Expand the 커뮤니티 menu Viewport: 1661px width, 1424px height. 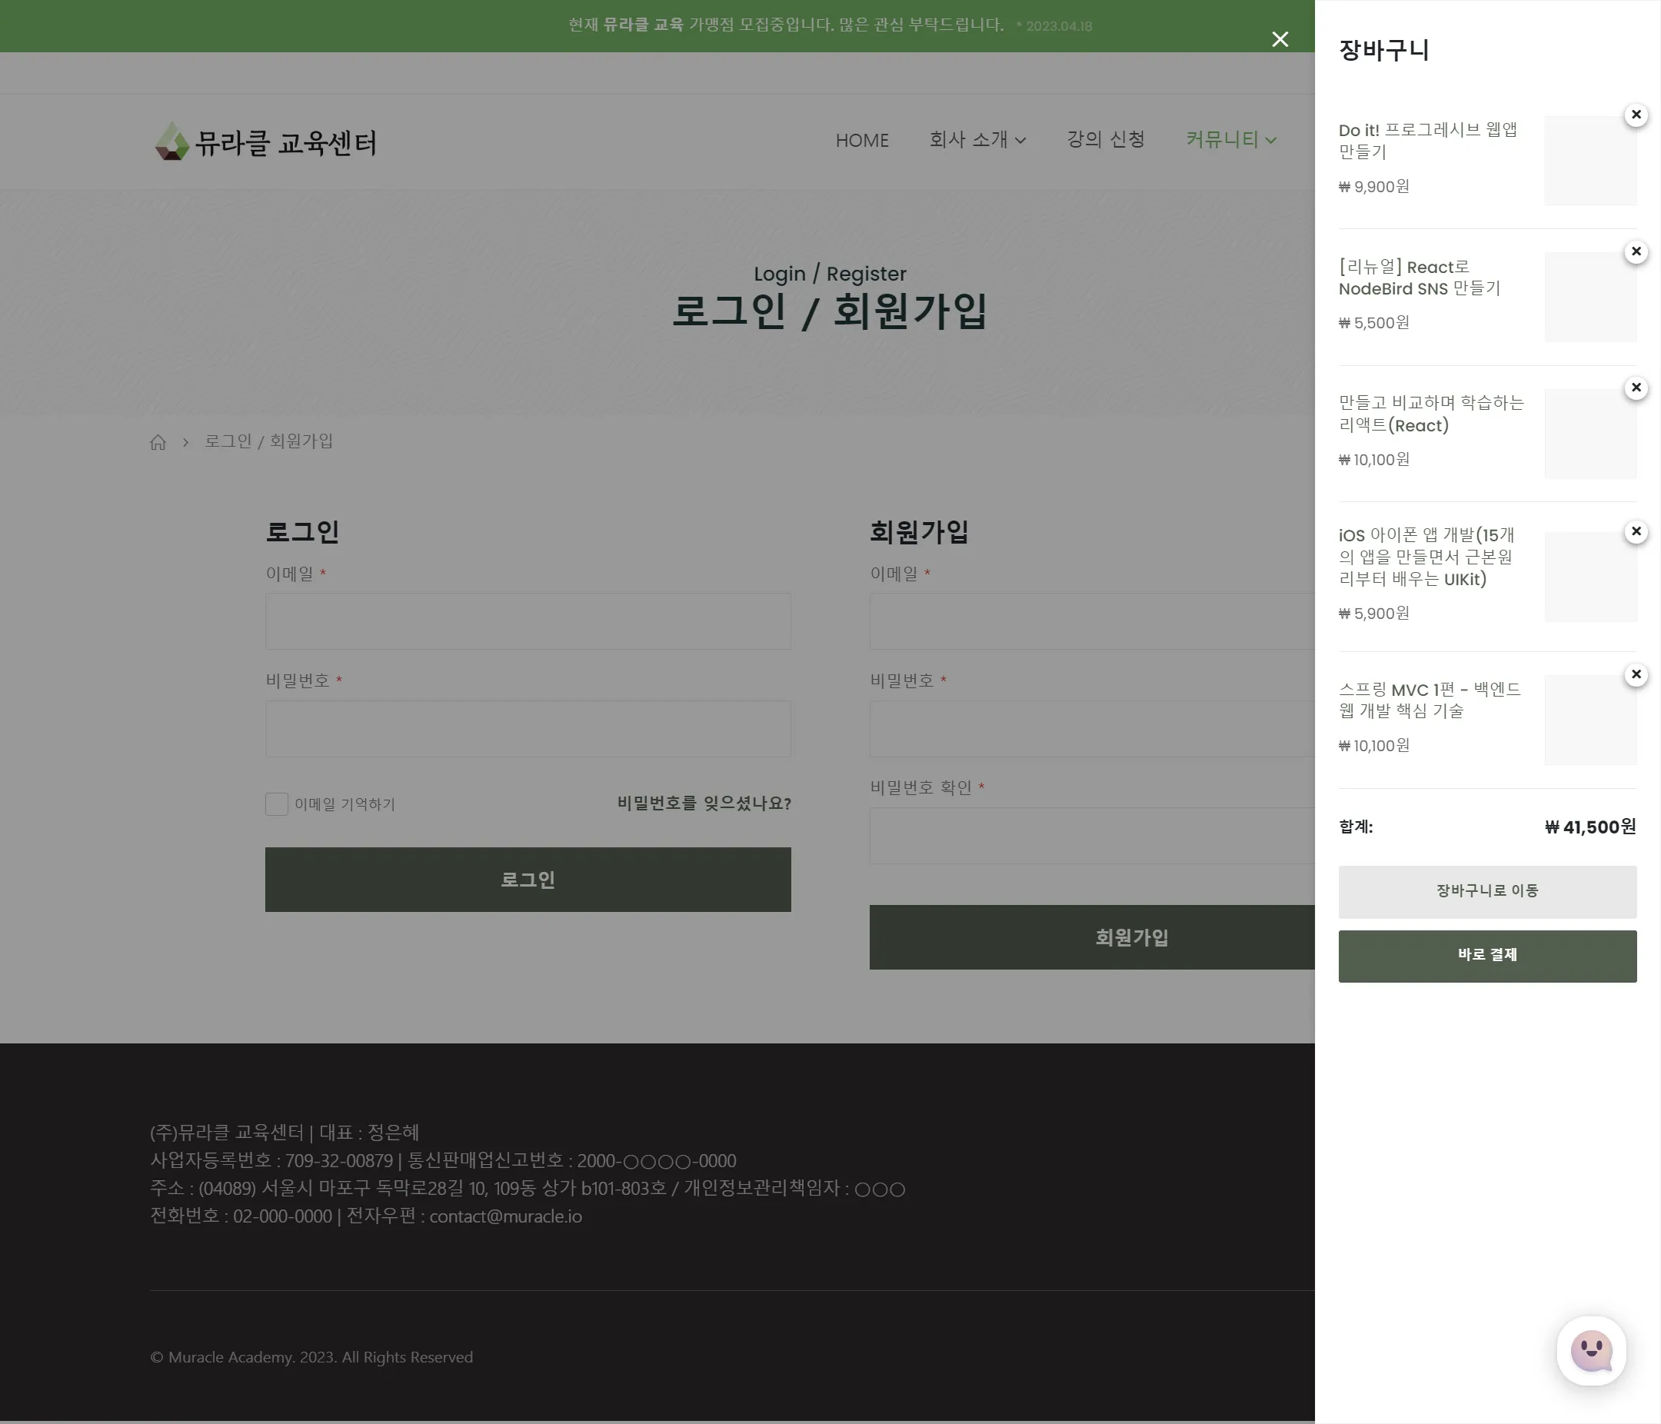click(x=1230, y=139)
